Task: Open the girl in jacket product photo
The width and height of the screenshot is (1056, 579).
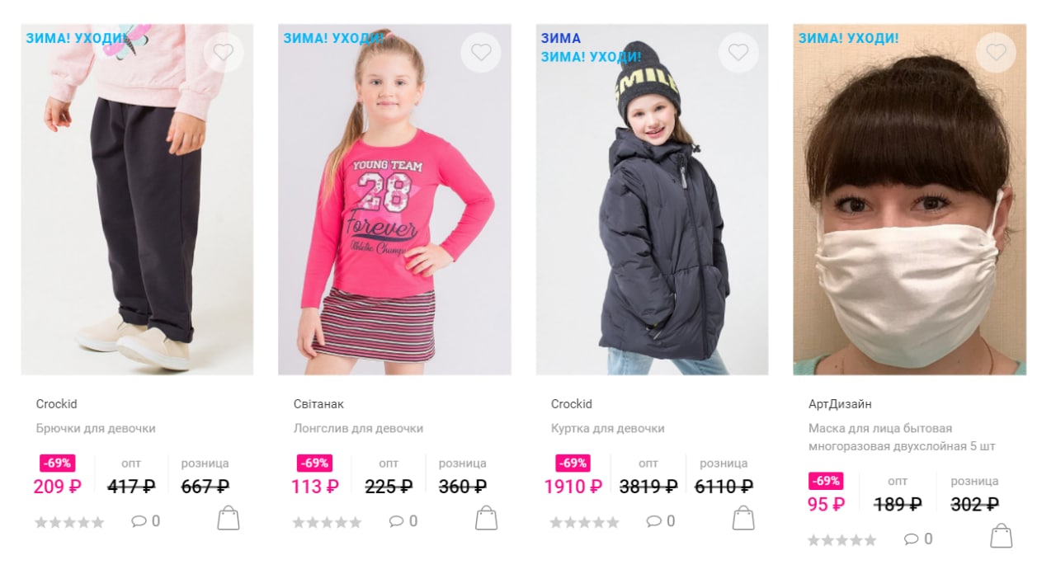Action: 652,200
